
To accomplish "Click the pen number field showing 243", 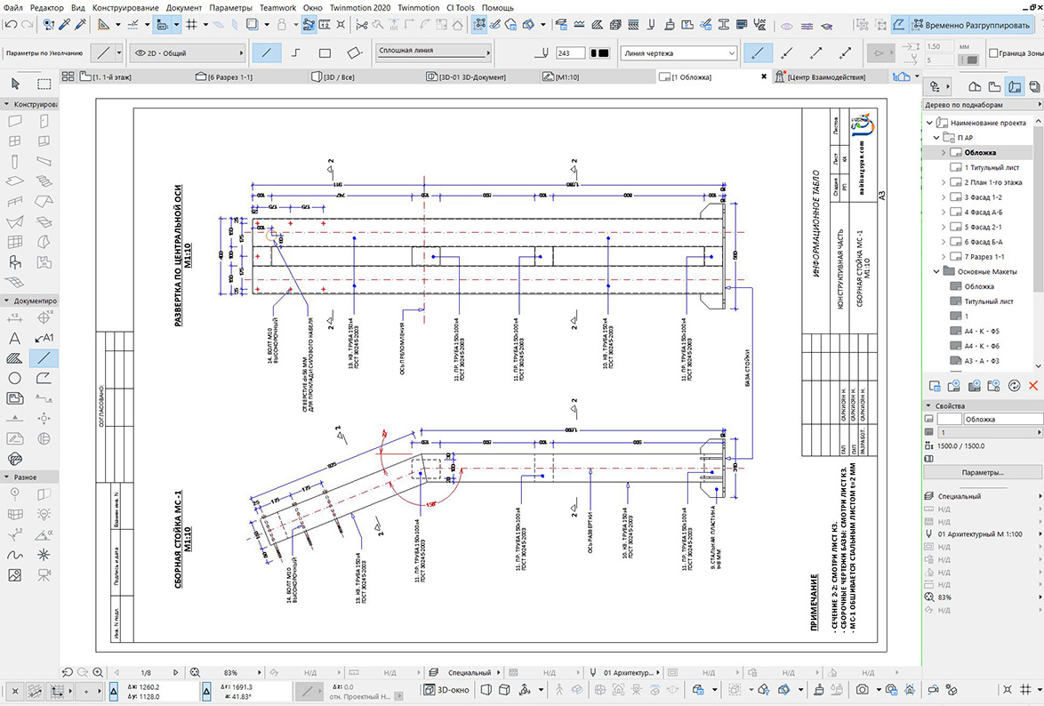I will [571, 52].
